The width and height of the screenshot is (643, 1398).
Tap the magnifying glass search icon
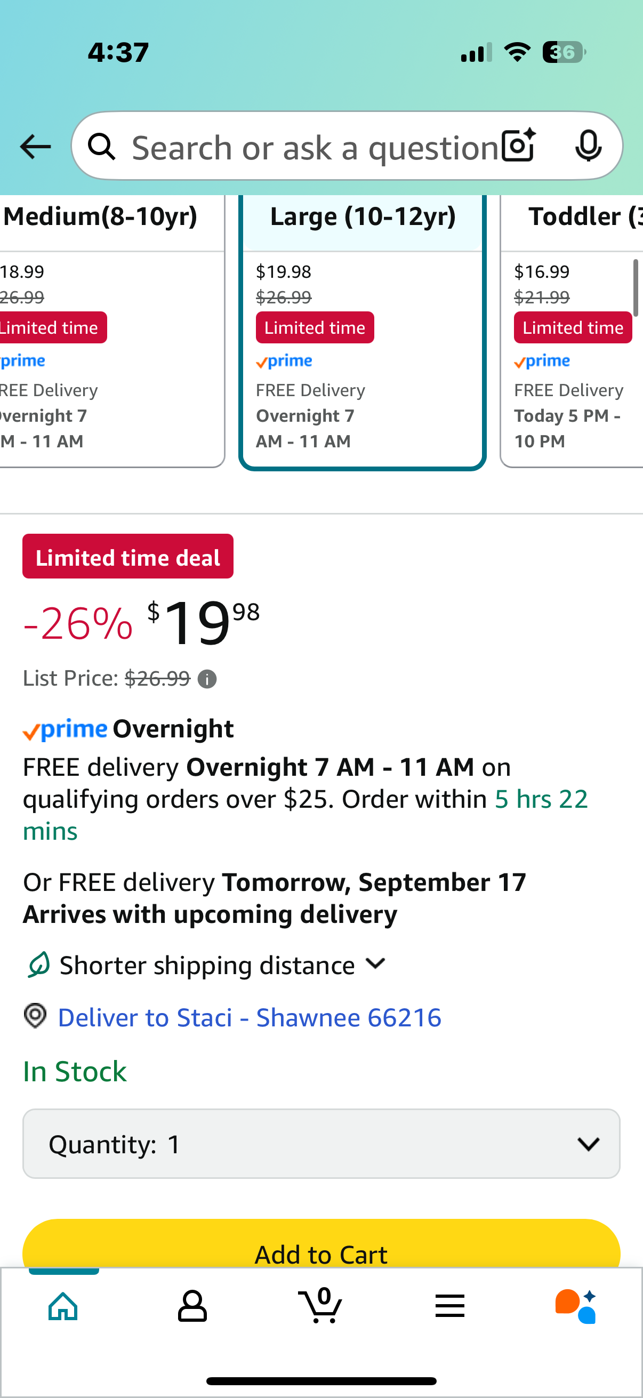(102, 147)
